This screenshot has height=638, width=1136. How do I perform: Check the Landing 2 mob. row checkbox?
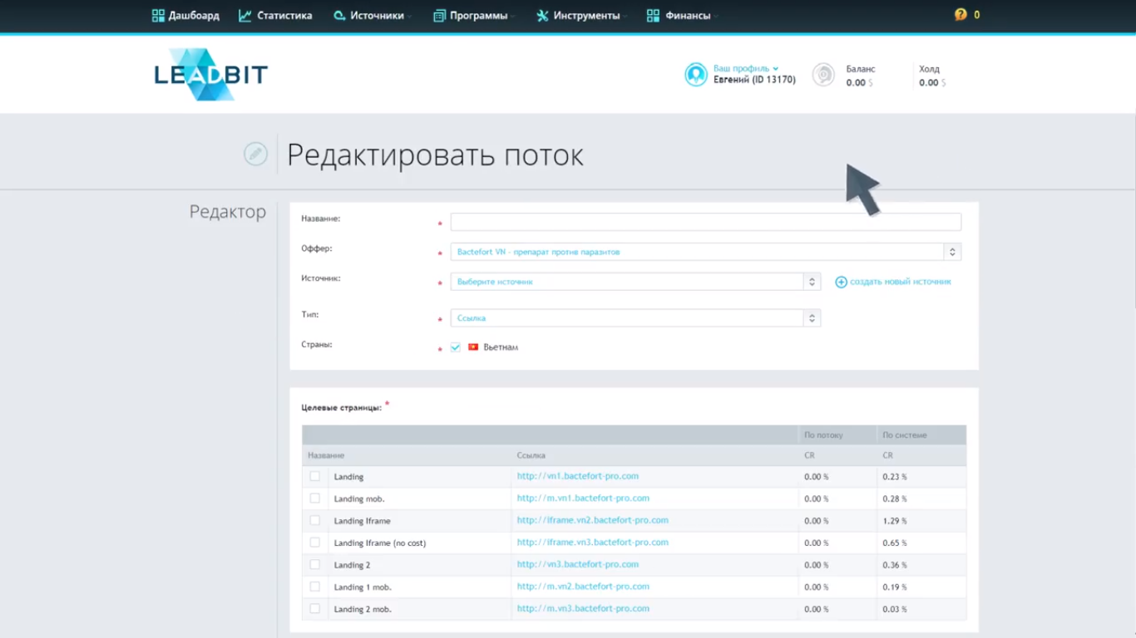click(x=314, y=608)
